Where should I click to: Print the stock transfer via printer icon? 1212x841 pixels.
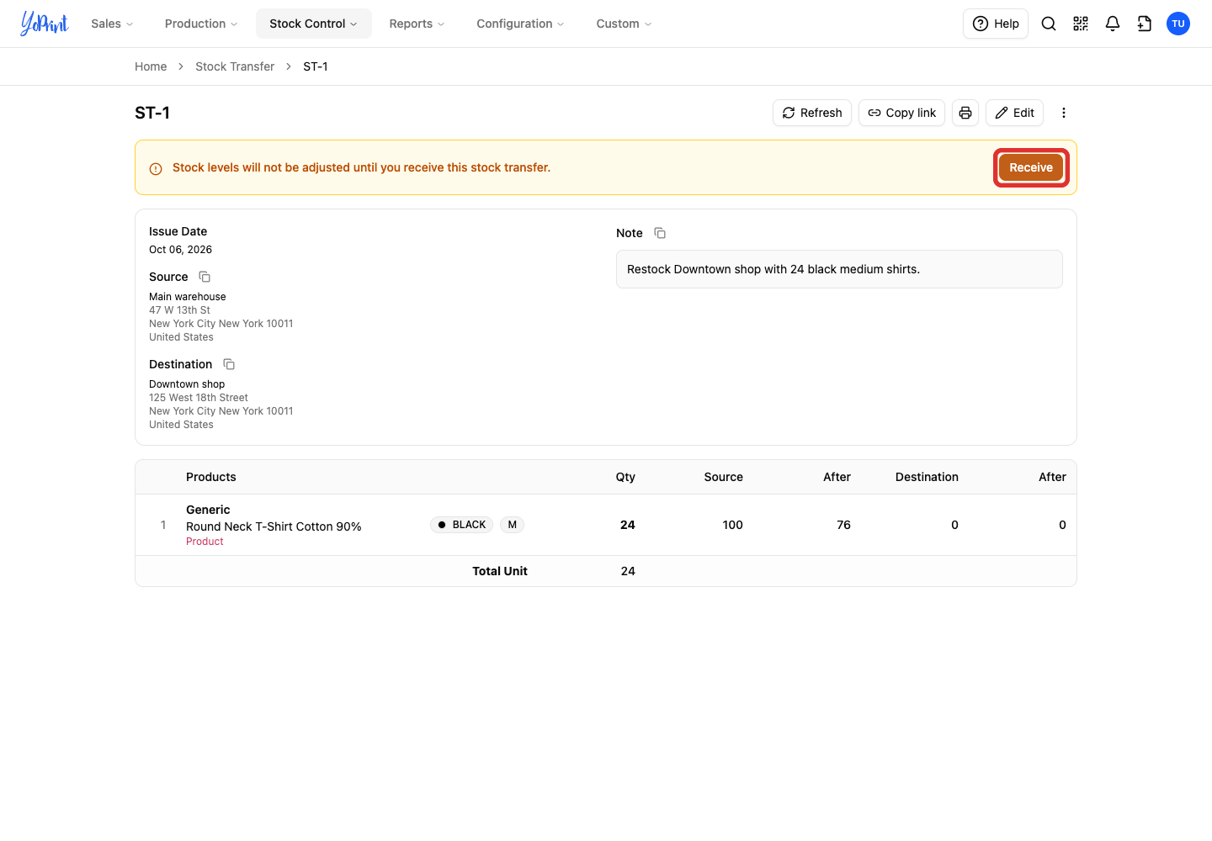(965, 113)
